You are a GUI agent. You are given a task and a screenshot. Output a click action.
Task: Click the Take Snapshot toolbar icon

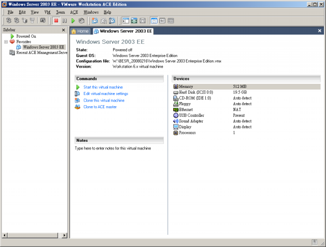(95, 21)
